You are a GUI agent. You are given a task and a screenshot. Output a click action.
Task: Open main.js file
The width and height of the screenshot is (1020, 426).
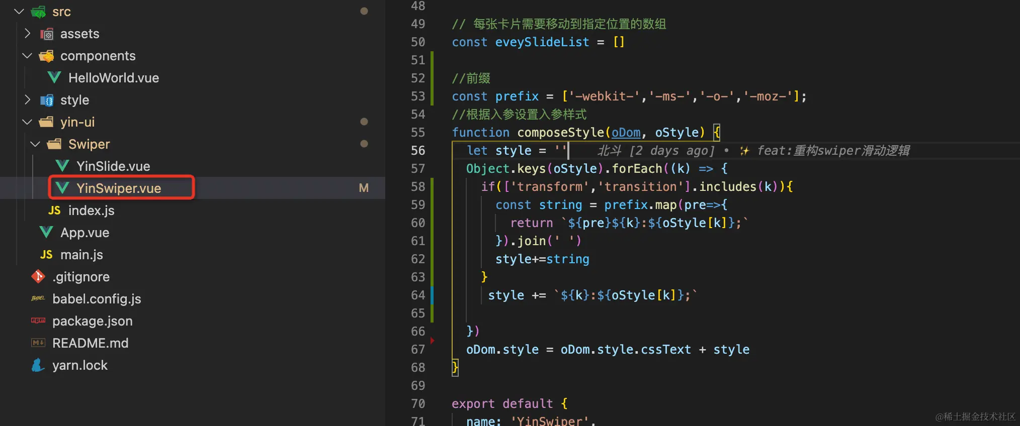tap(81, 255)
